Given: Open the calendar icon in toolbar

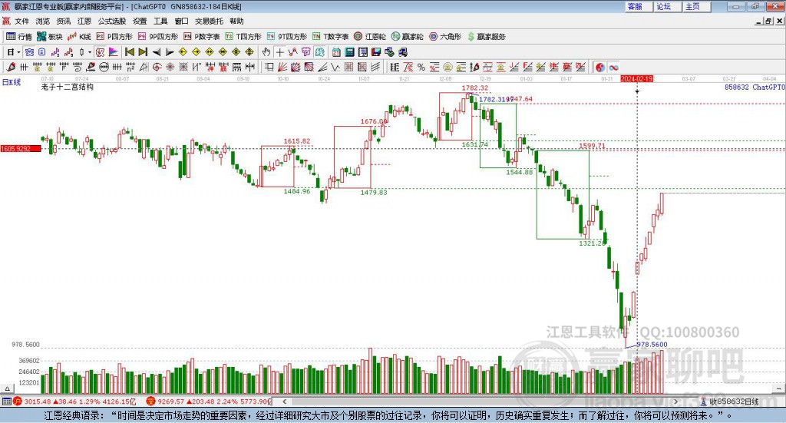Looking at the screenshot, I should 336,52.
